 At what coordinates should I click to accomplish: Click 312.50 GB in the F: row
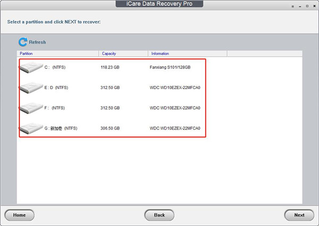click(110, 108)
